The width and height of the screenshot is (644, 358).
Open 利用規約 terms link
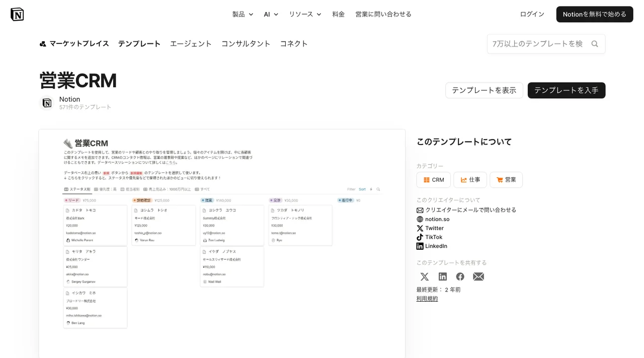point(427,299)
